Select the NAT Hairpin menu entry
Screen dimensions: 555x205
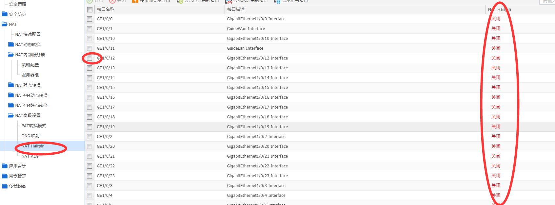[33, 146]
